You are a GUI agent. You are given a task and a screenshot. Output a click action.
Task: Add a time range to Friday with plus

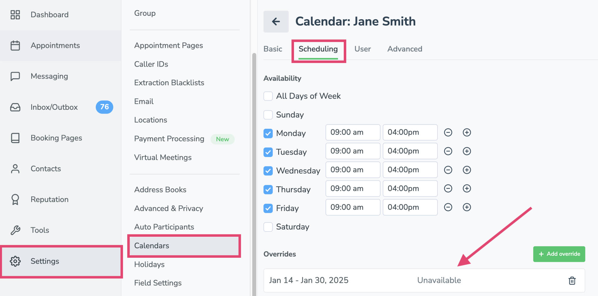[467, 207]
